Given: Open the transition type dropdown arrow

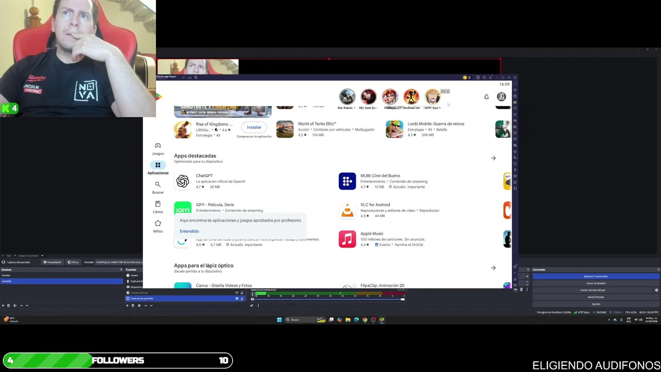Looking at the screenshot, I should [x=527, y=276].
